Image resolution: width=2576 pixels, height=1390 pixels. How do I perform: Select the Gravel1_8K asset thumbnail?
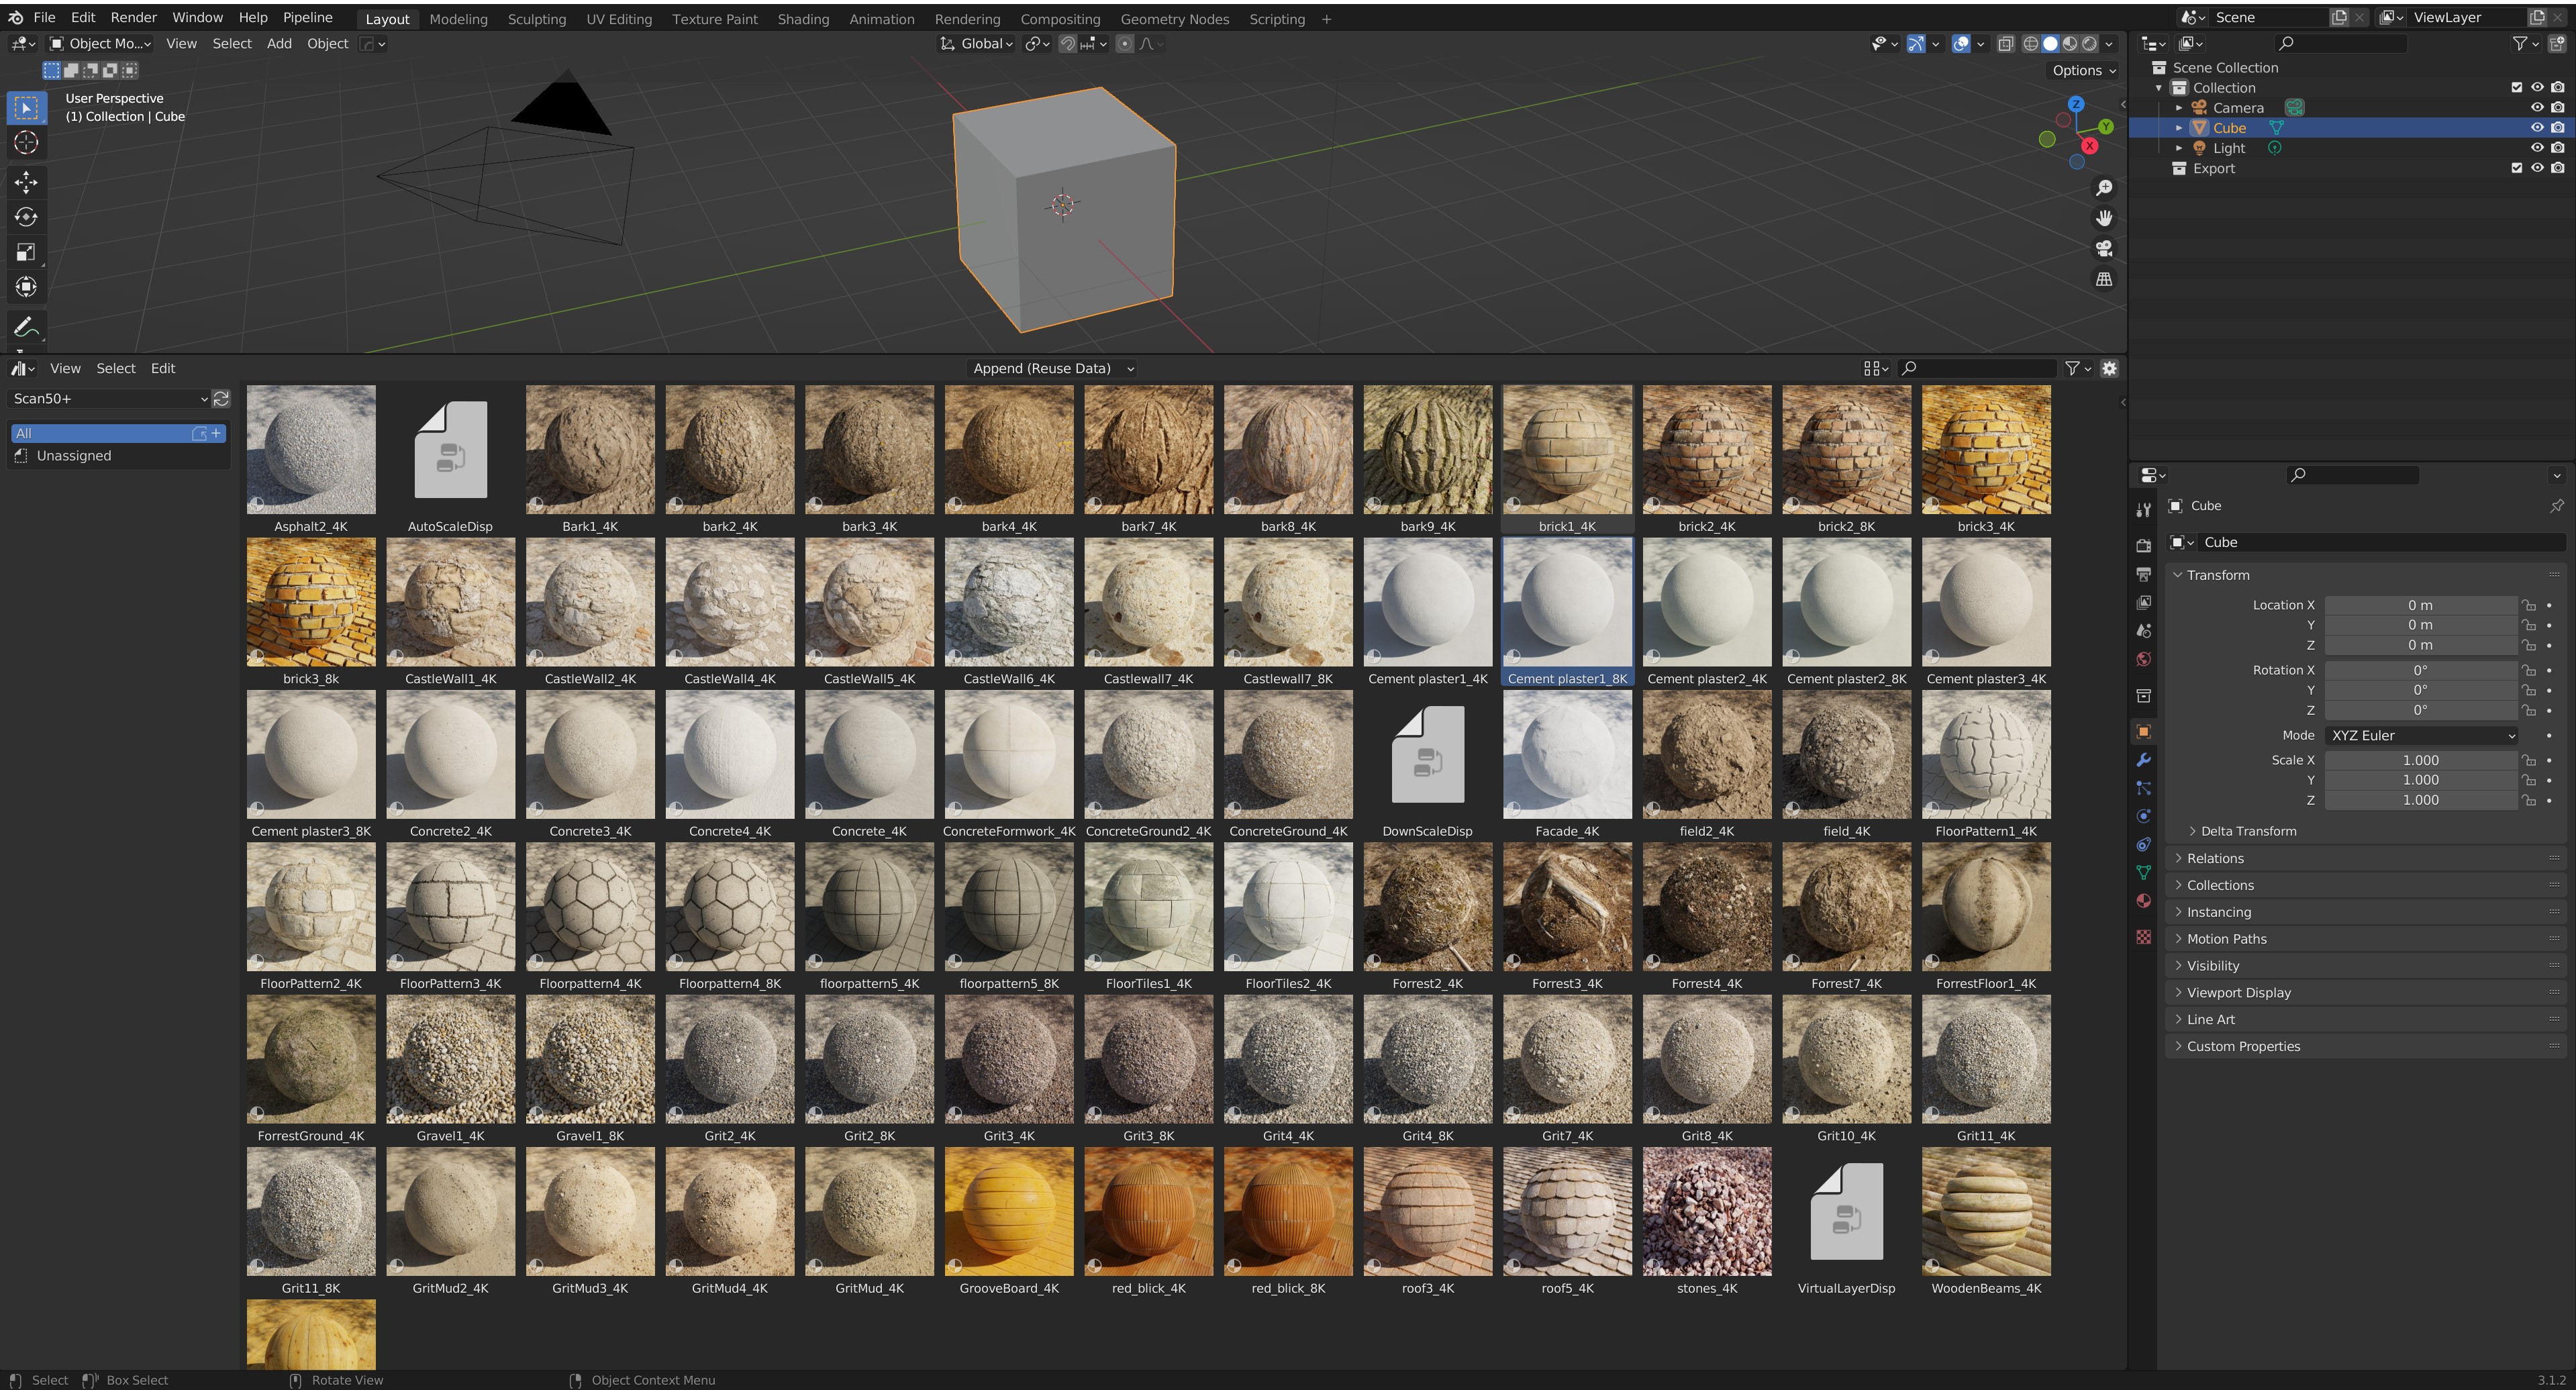590,1059
